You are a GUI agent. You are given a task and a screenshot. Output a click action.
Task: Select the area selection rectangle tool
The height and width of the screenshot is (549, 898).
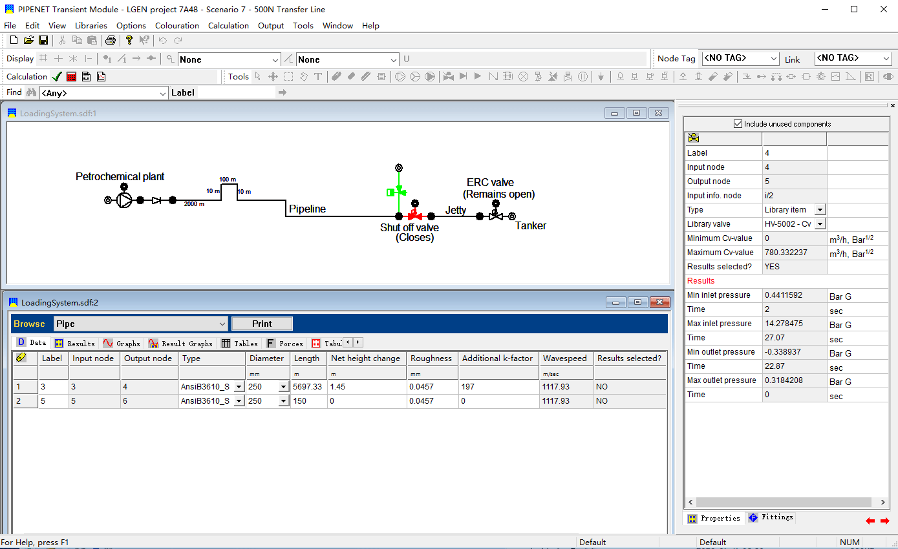pyautogui.click(x=288, y=76)
